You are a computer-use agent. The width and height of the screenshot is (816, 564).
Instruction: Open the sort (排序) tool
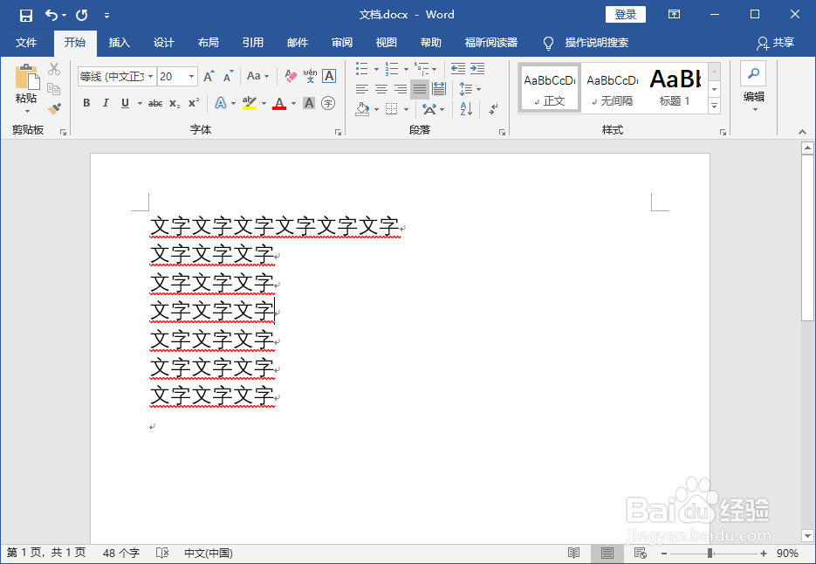click(466, 108)
